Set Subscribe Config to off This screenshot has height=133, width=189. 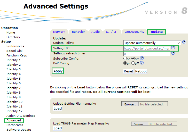[x=133, y=59]
